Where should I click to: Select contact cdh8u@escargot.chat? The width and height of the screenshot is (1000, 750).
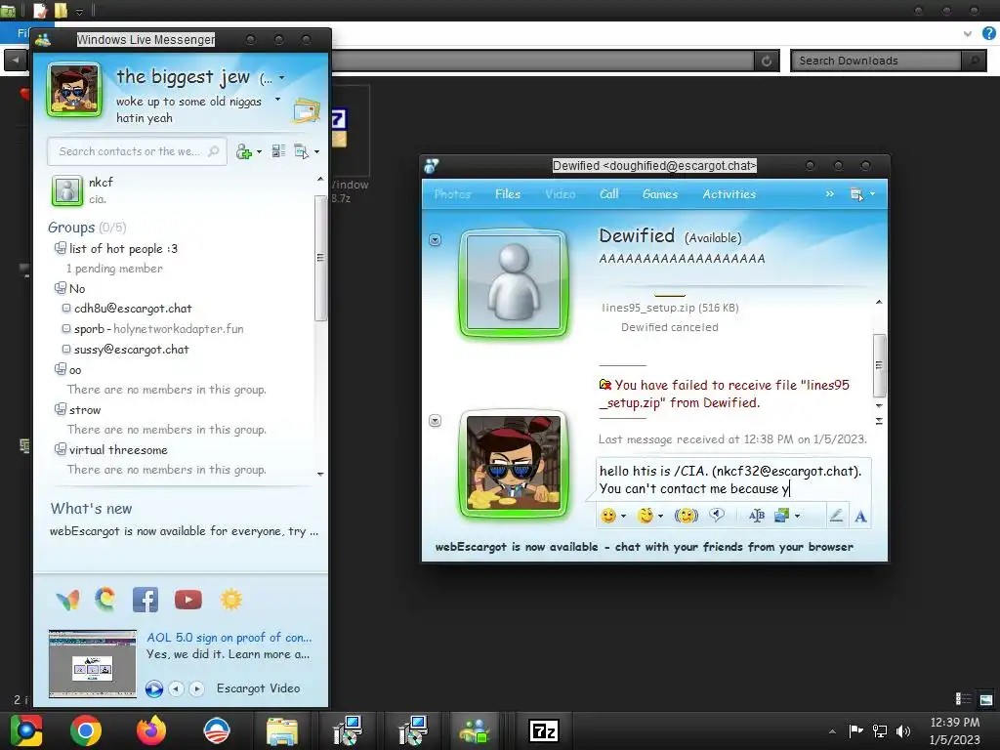[133, 308]
